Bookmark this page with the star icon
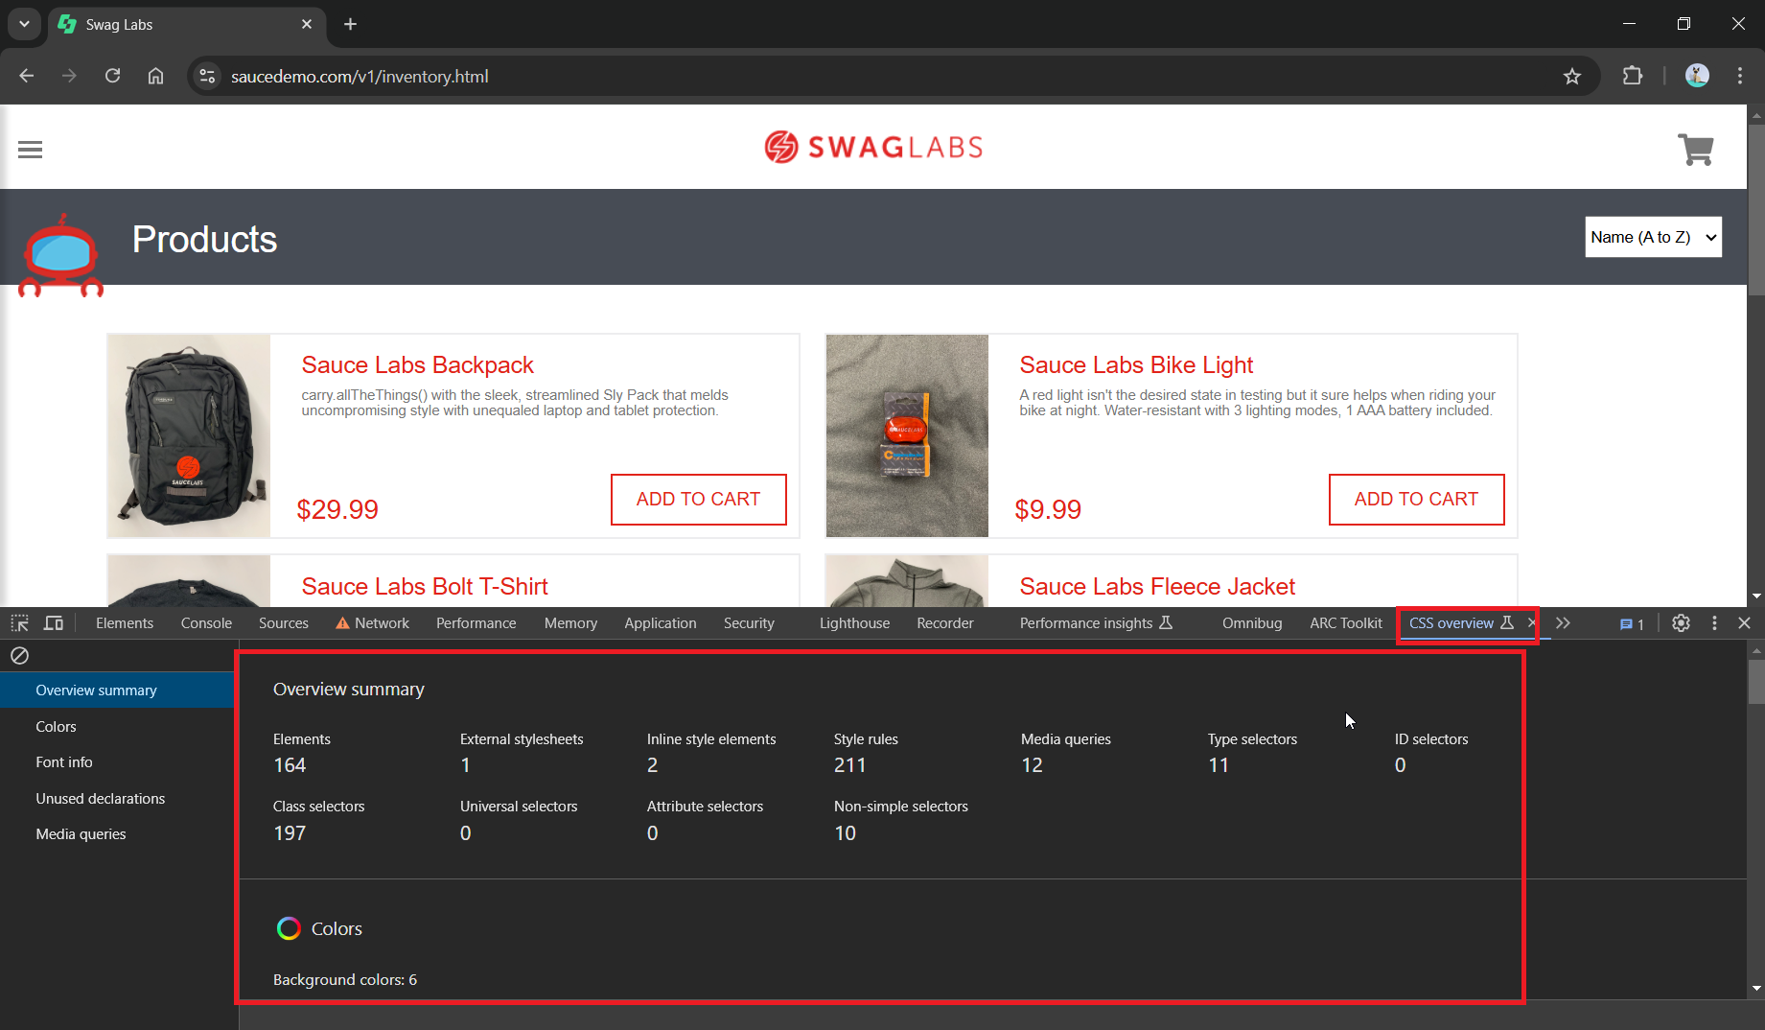 tap(1572, 77)
